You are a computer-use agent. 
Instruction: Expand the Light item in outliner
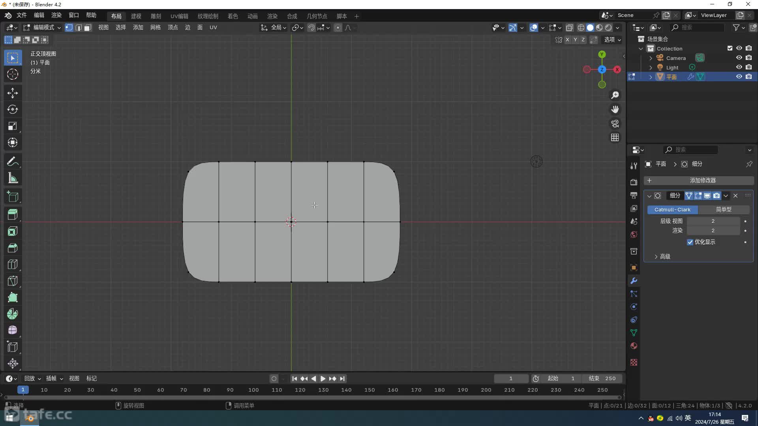[651, 67]
